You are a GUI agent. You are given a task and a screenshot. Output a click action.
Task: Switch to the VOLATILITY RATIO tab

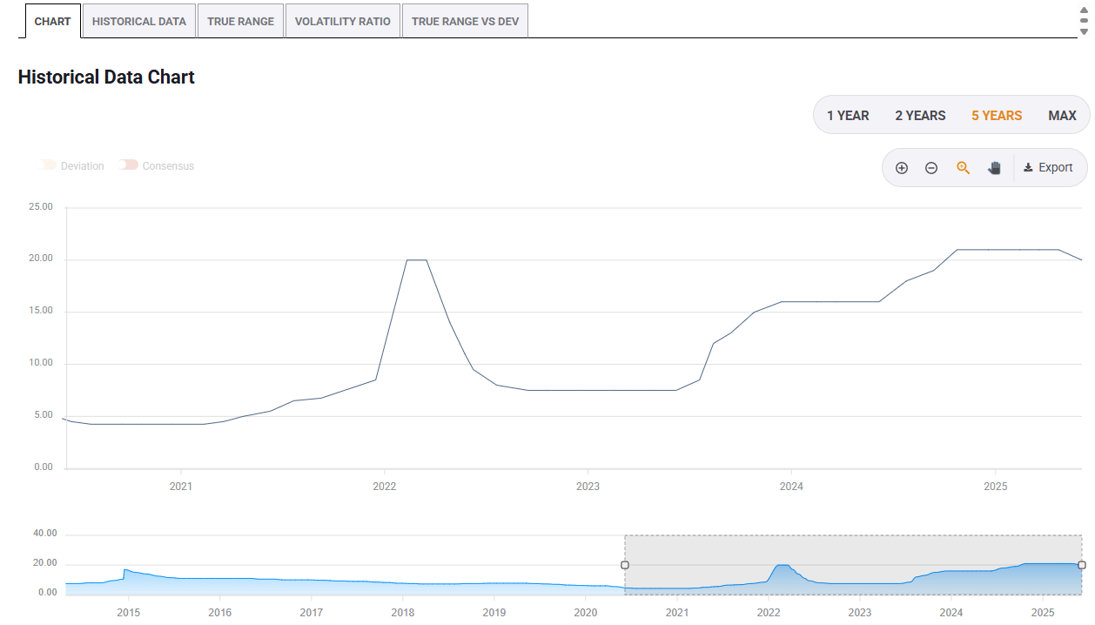342,20
